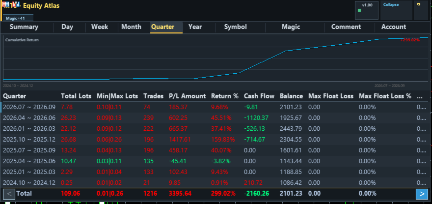Open the Symbol tab

[x=235, y=27]
